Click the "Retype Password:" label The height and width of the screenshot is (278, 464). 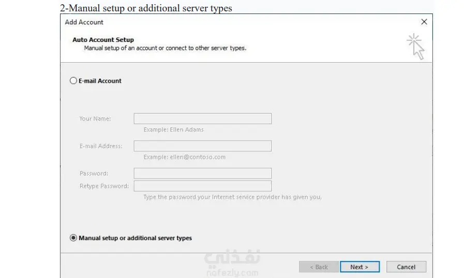pyautogui.click(x=104, y=186)
